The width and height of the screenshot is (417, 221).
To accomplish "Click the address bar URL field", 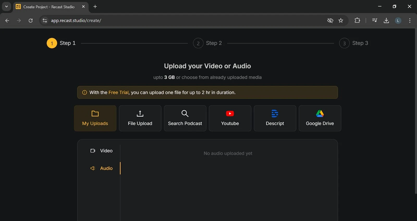I will click(x=182, y=21).
